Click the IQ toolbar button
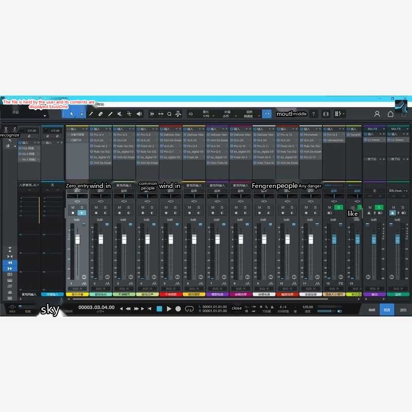Viewport: 412px width, 412px height. click(191, 114)
